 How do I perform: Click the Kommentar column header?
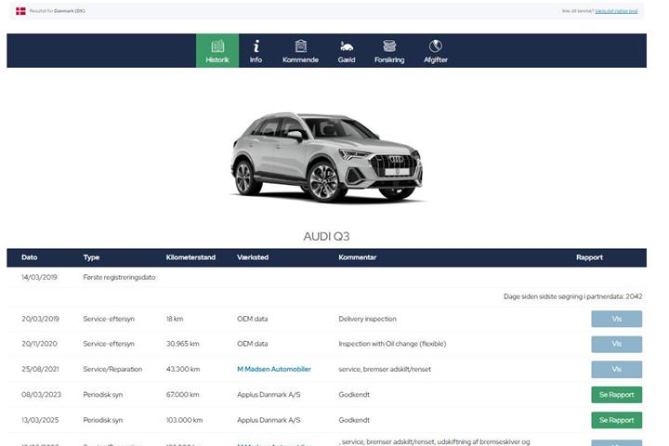point(358,257)
